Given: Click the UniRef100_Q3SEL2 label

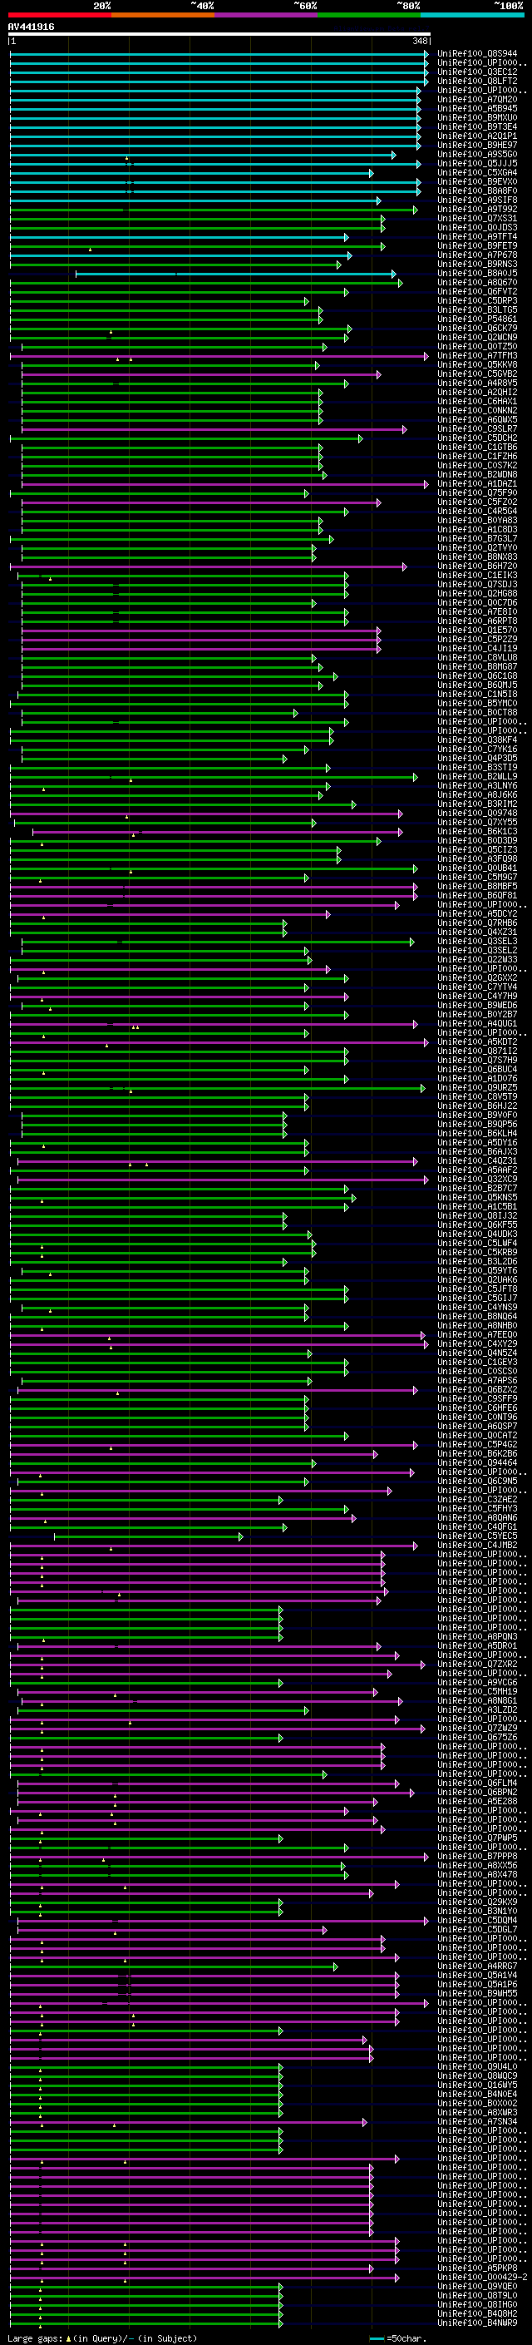Looking at the screenshot, I should tap(477, 950).
